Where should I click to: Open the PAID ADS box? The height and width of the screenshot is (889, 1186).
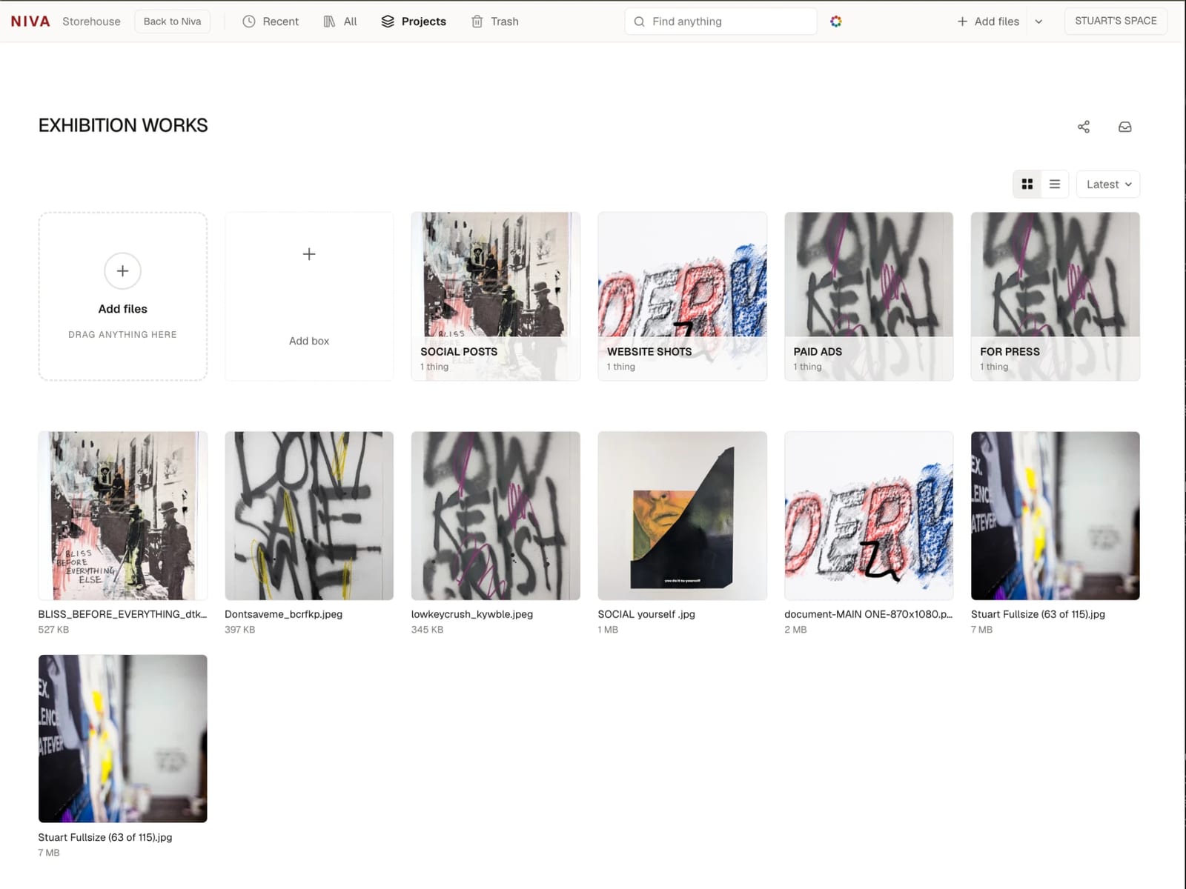point(869,296)
